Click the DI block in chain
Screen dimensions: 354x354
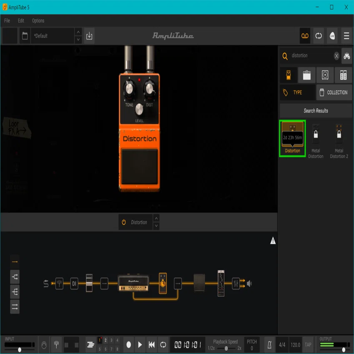click(x=74, y=284)
